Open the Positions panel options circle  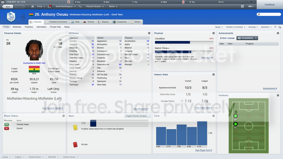(278, 95)
